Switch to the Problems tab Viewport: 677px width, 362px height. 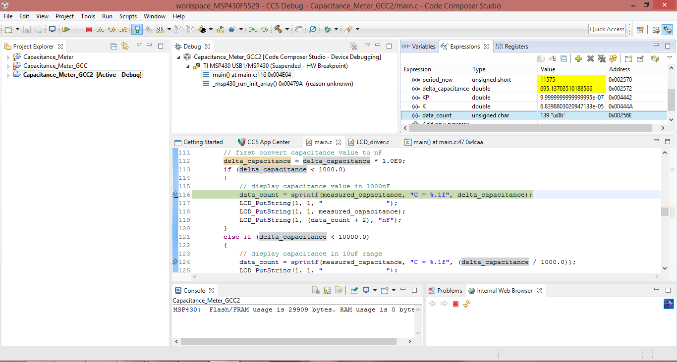[445, 291]
